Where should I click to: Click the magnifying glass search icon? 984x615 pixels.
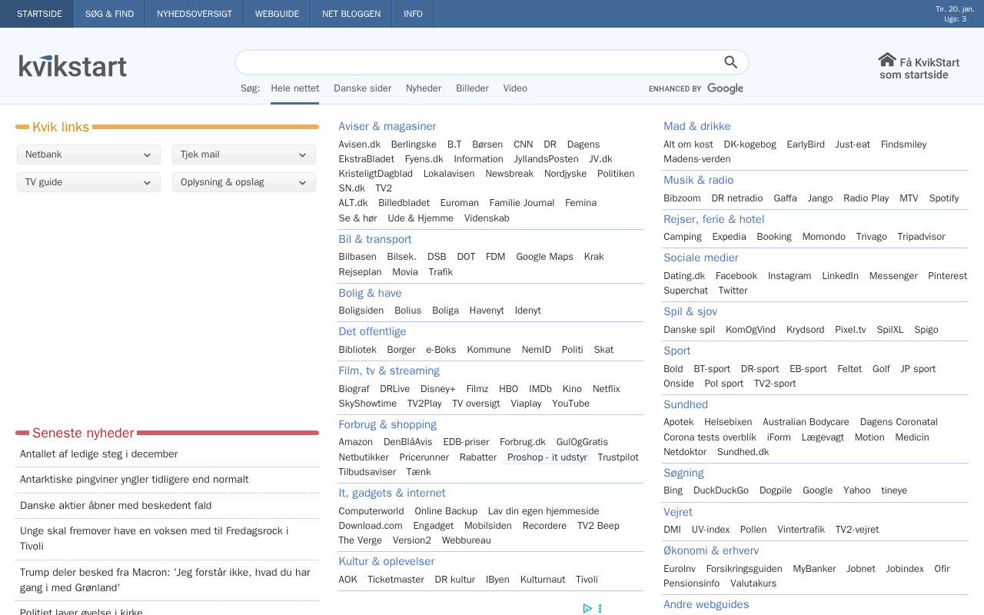point(730,62)
